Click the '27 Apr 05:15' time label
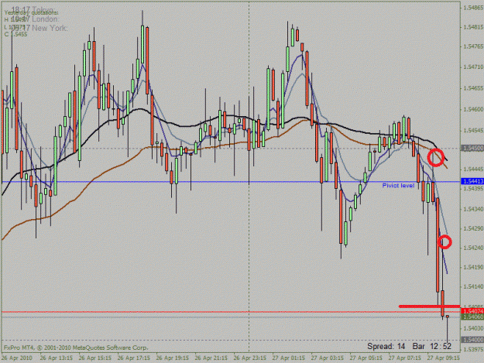This screenshot has width=484, height=363. (x=366, y=358)
